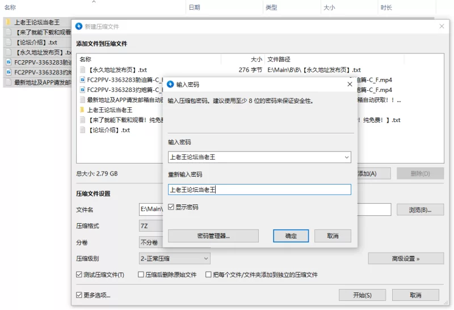The image size is (454, 310).
Task: Enable 把每个文件/文件夹添加到独立的压缩文件 checkbox
Action: [x=208, y=274]
